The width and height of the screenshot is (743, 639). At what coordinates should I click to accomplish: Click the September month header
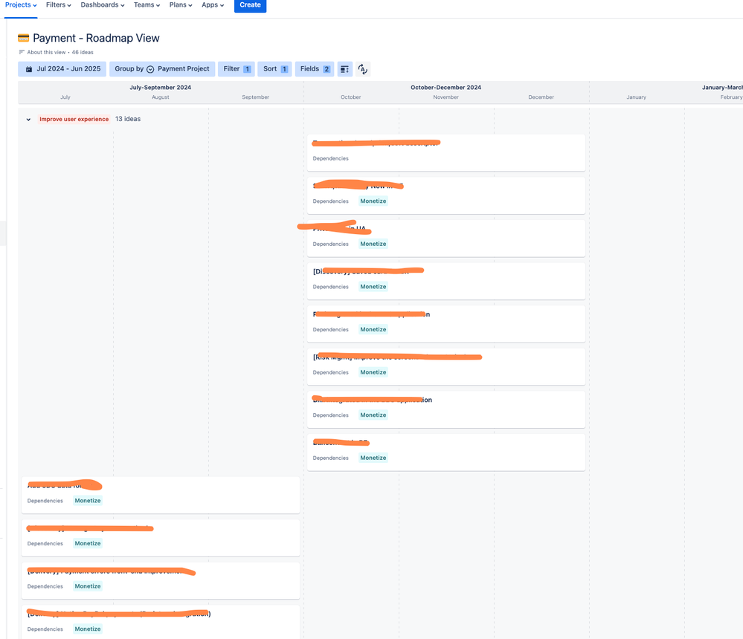(255, 97)
